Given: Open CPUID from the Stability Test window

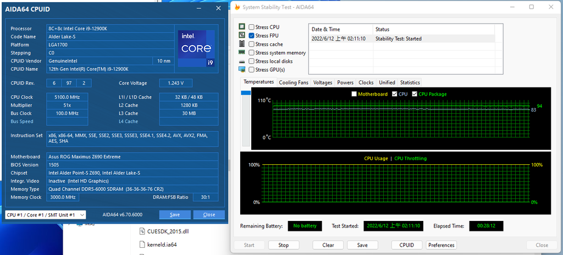Looking at the screenshot, I should coord(407,245).
